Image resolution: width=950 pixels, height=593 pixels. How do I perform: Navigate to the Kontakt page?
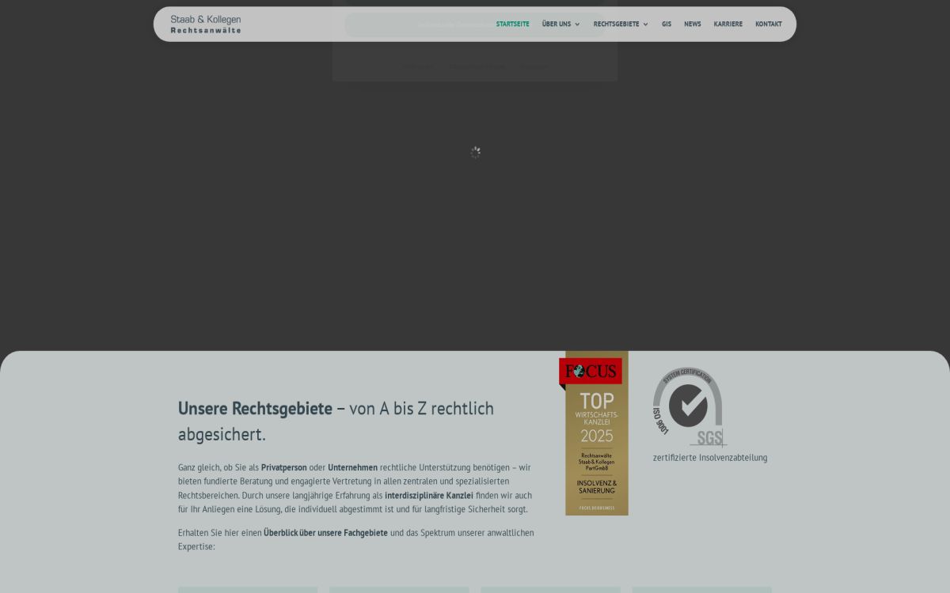click(x=768, y=25)
